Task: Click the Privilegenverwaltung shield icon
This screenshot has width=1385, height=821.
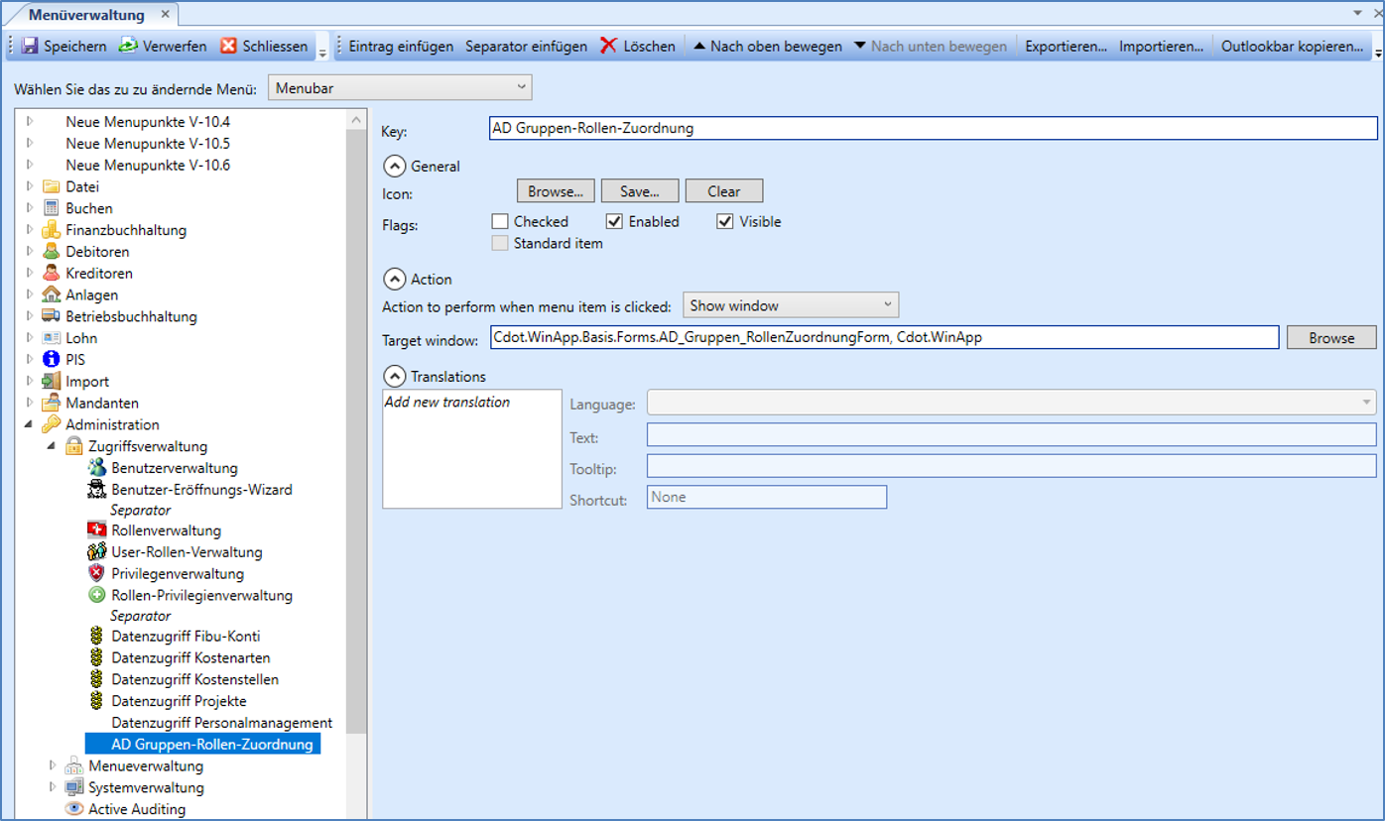Action: (x=96, y=573)
